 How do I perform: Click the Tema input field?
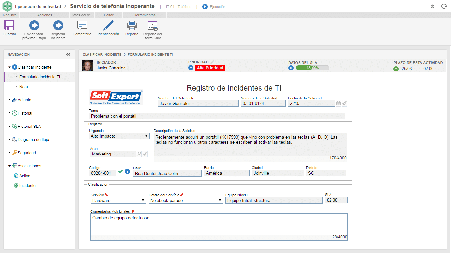click(217, 116)
